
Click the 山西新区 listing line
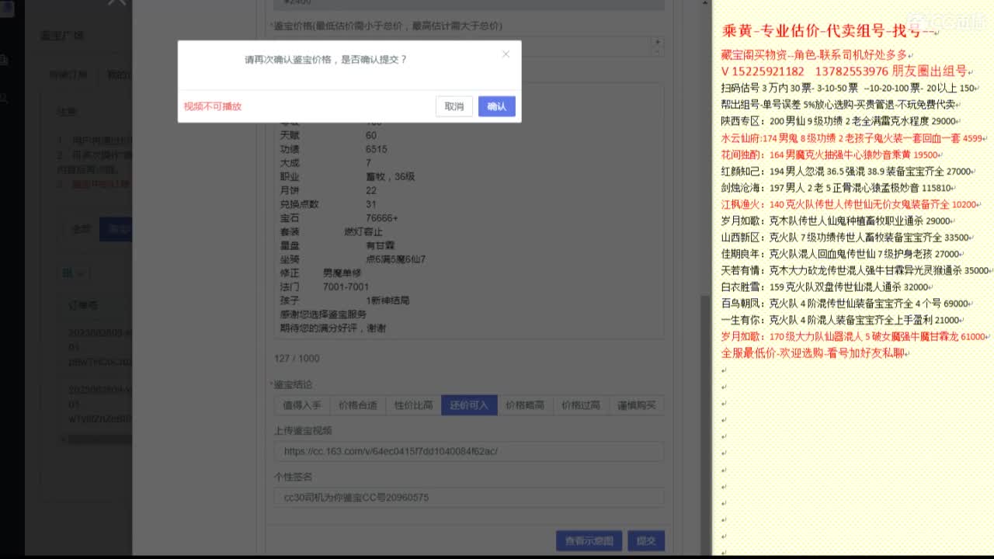[x=848, y=238]
